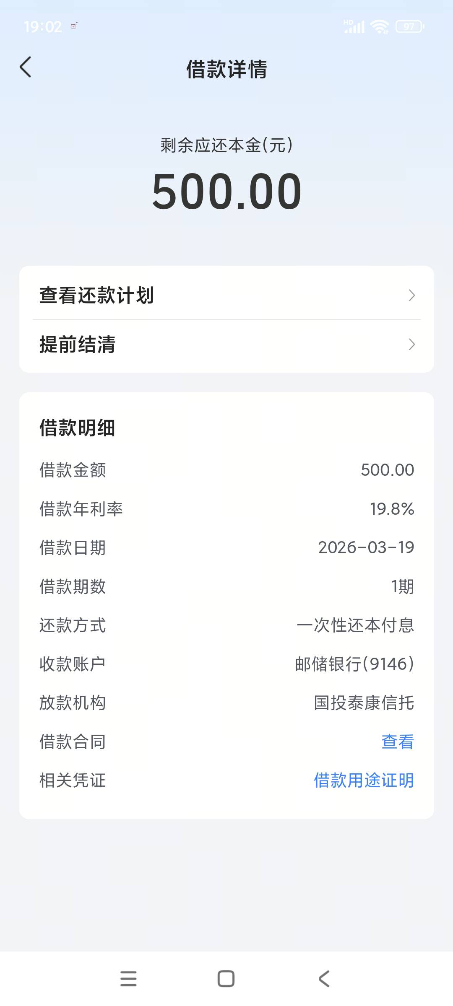Tap the 借款详情 page title
Screen dimensions: 453x1006
(x=226, y=69)
